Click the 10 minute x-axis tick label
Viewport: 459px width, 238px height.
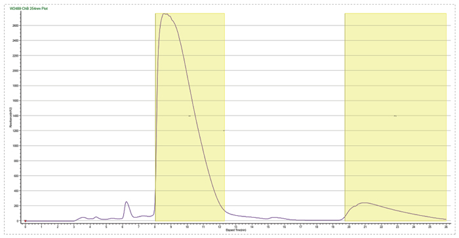tap(187, 227)
